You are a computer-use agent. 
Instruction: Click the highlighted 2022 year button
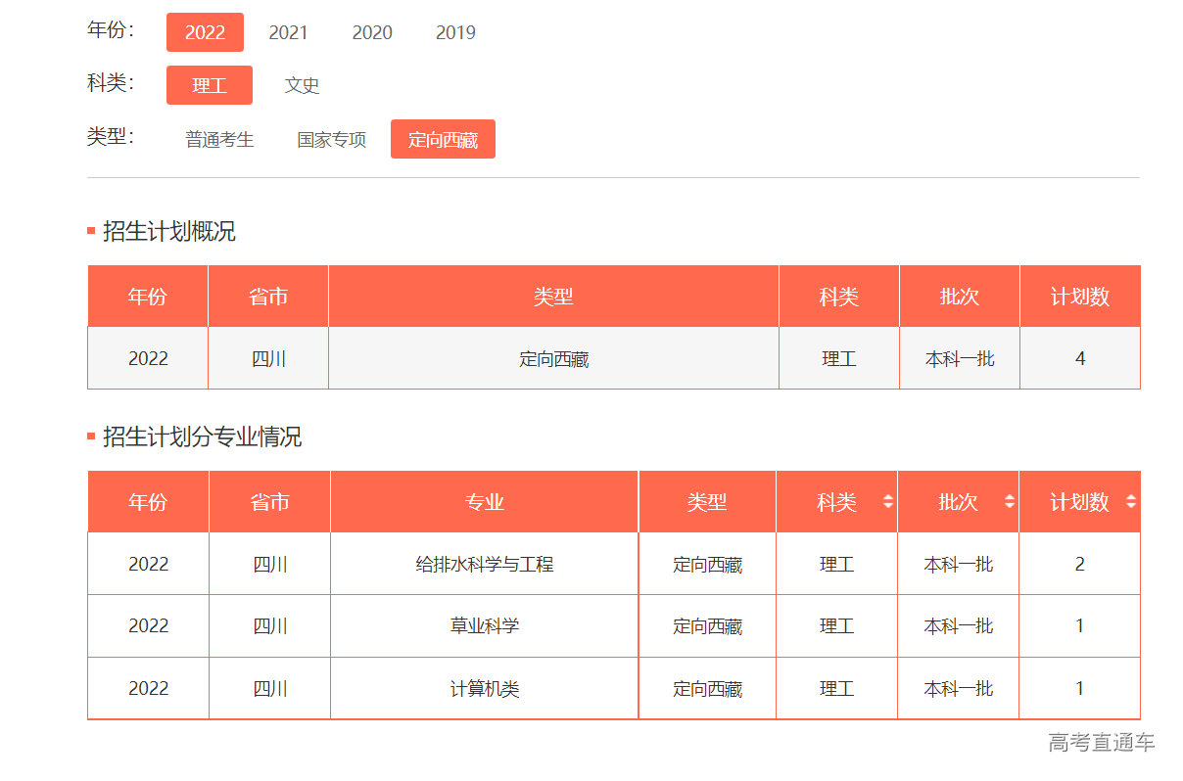[205, 32]
